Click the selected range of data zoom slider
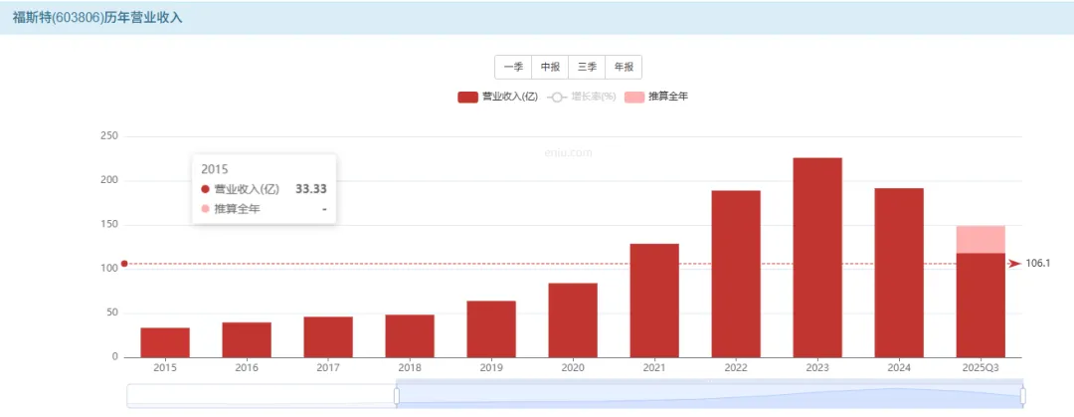This screenshot has width=1074, height=417. tap(710, 396)
